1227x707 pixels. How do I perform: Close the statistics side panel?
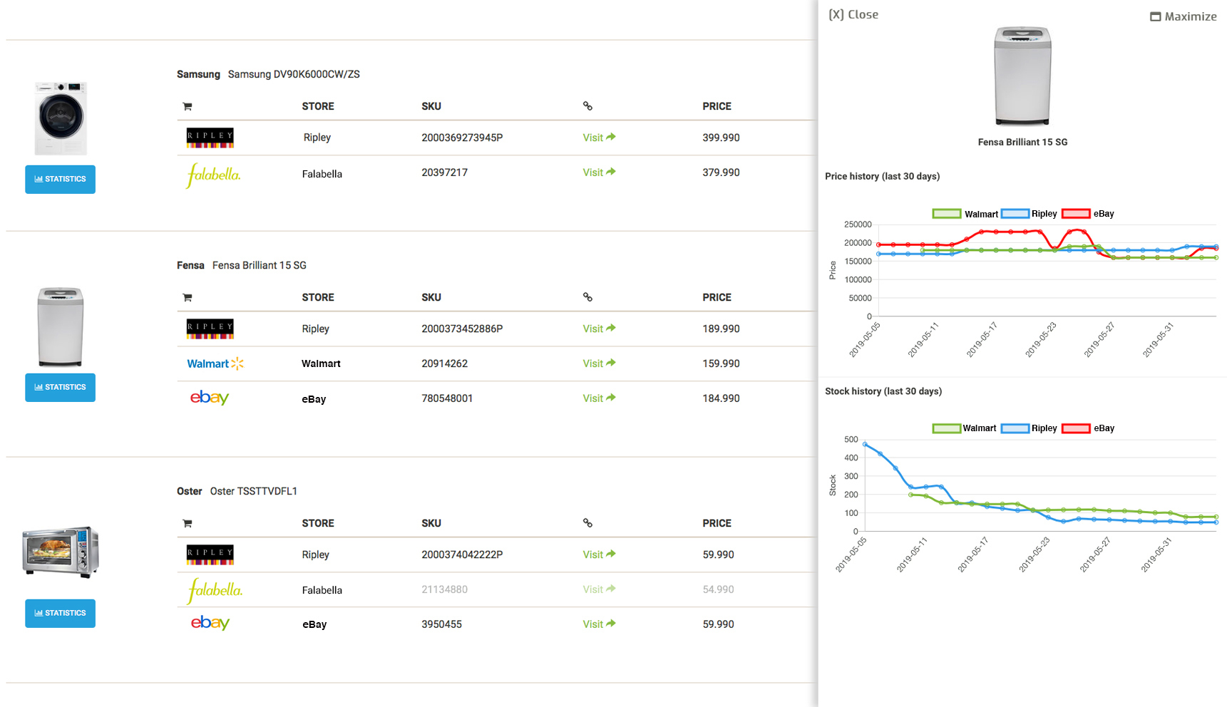pos(853,14)
